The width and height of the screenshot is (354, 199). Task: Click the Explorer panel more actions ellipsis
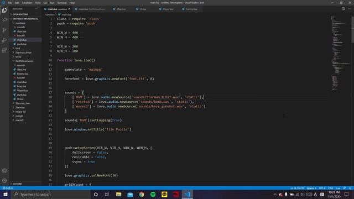[37, 9]
